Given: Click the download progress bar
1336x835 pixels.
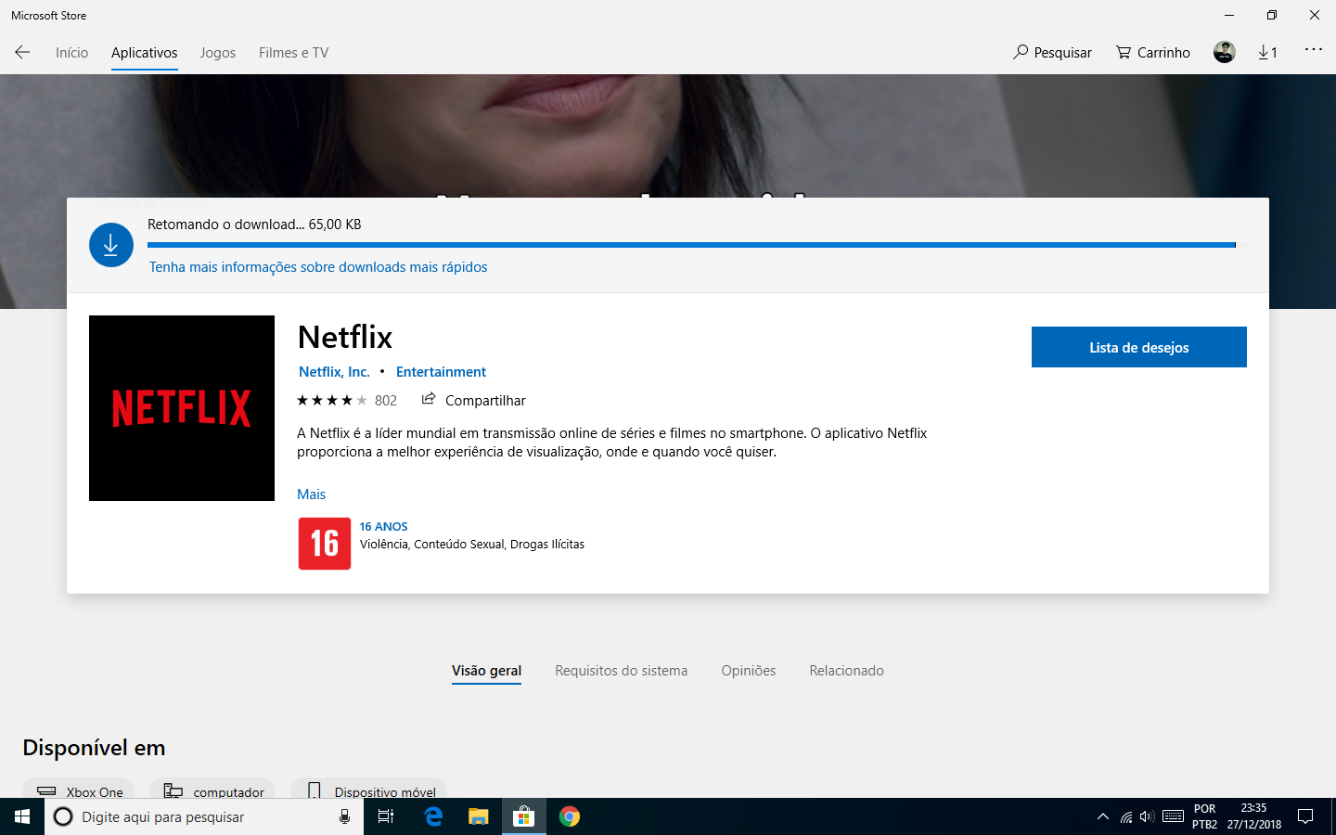Looking at the screenshot, I should 691,245.
